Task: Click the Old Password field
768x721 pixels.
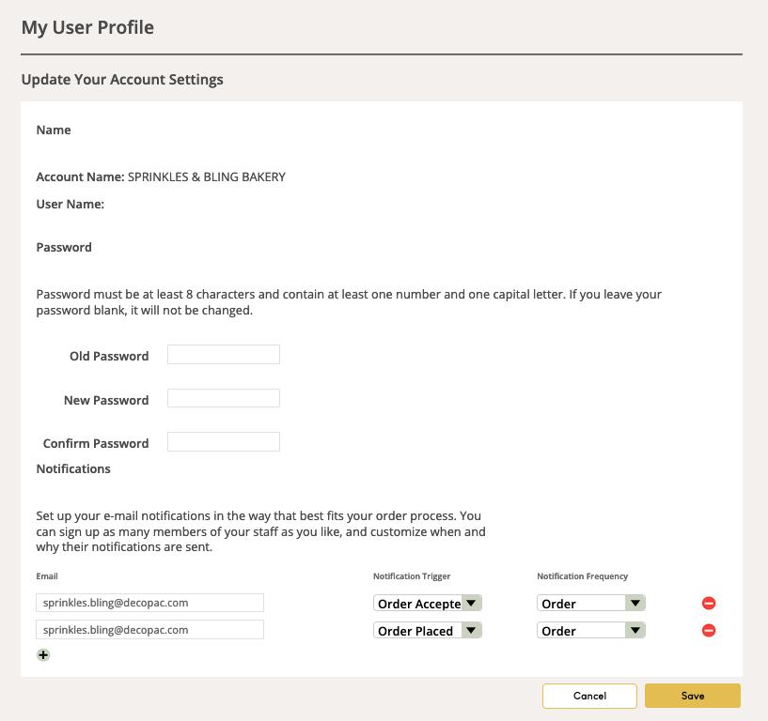Action: pos(224,355)
